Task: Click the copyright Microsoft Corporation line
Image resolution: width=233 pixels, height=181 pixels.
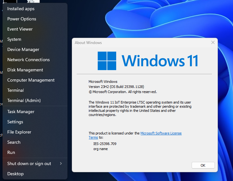Action: point(123,92)
